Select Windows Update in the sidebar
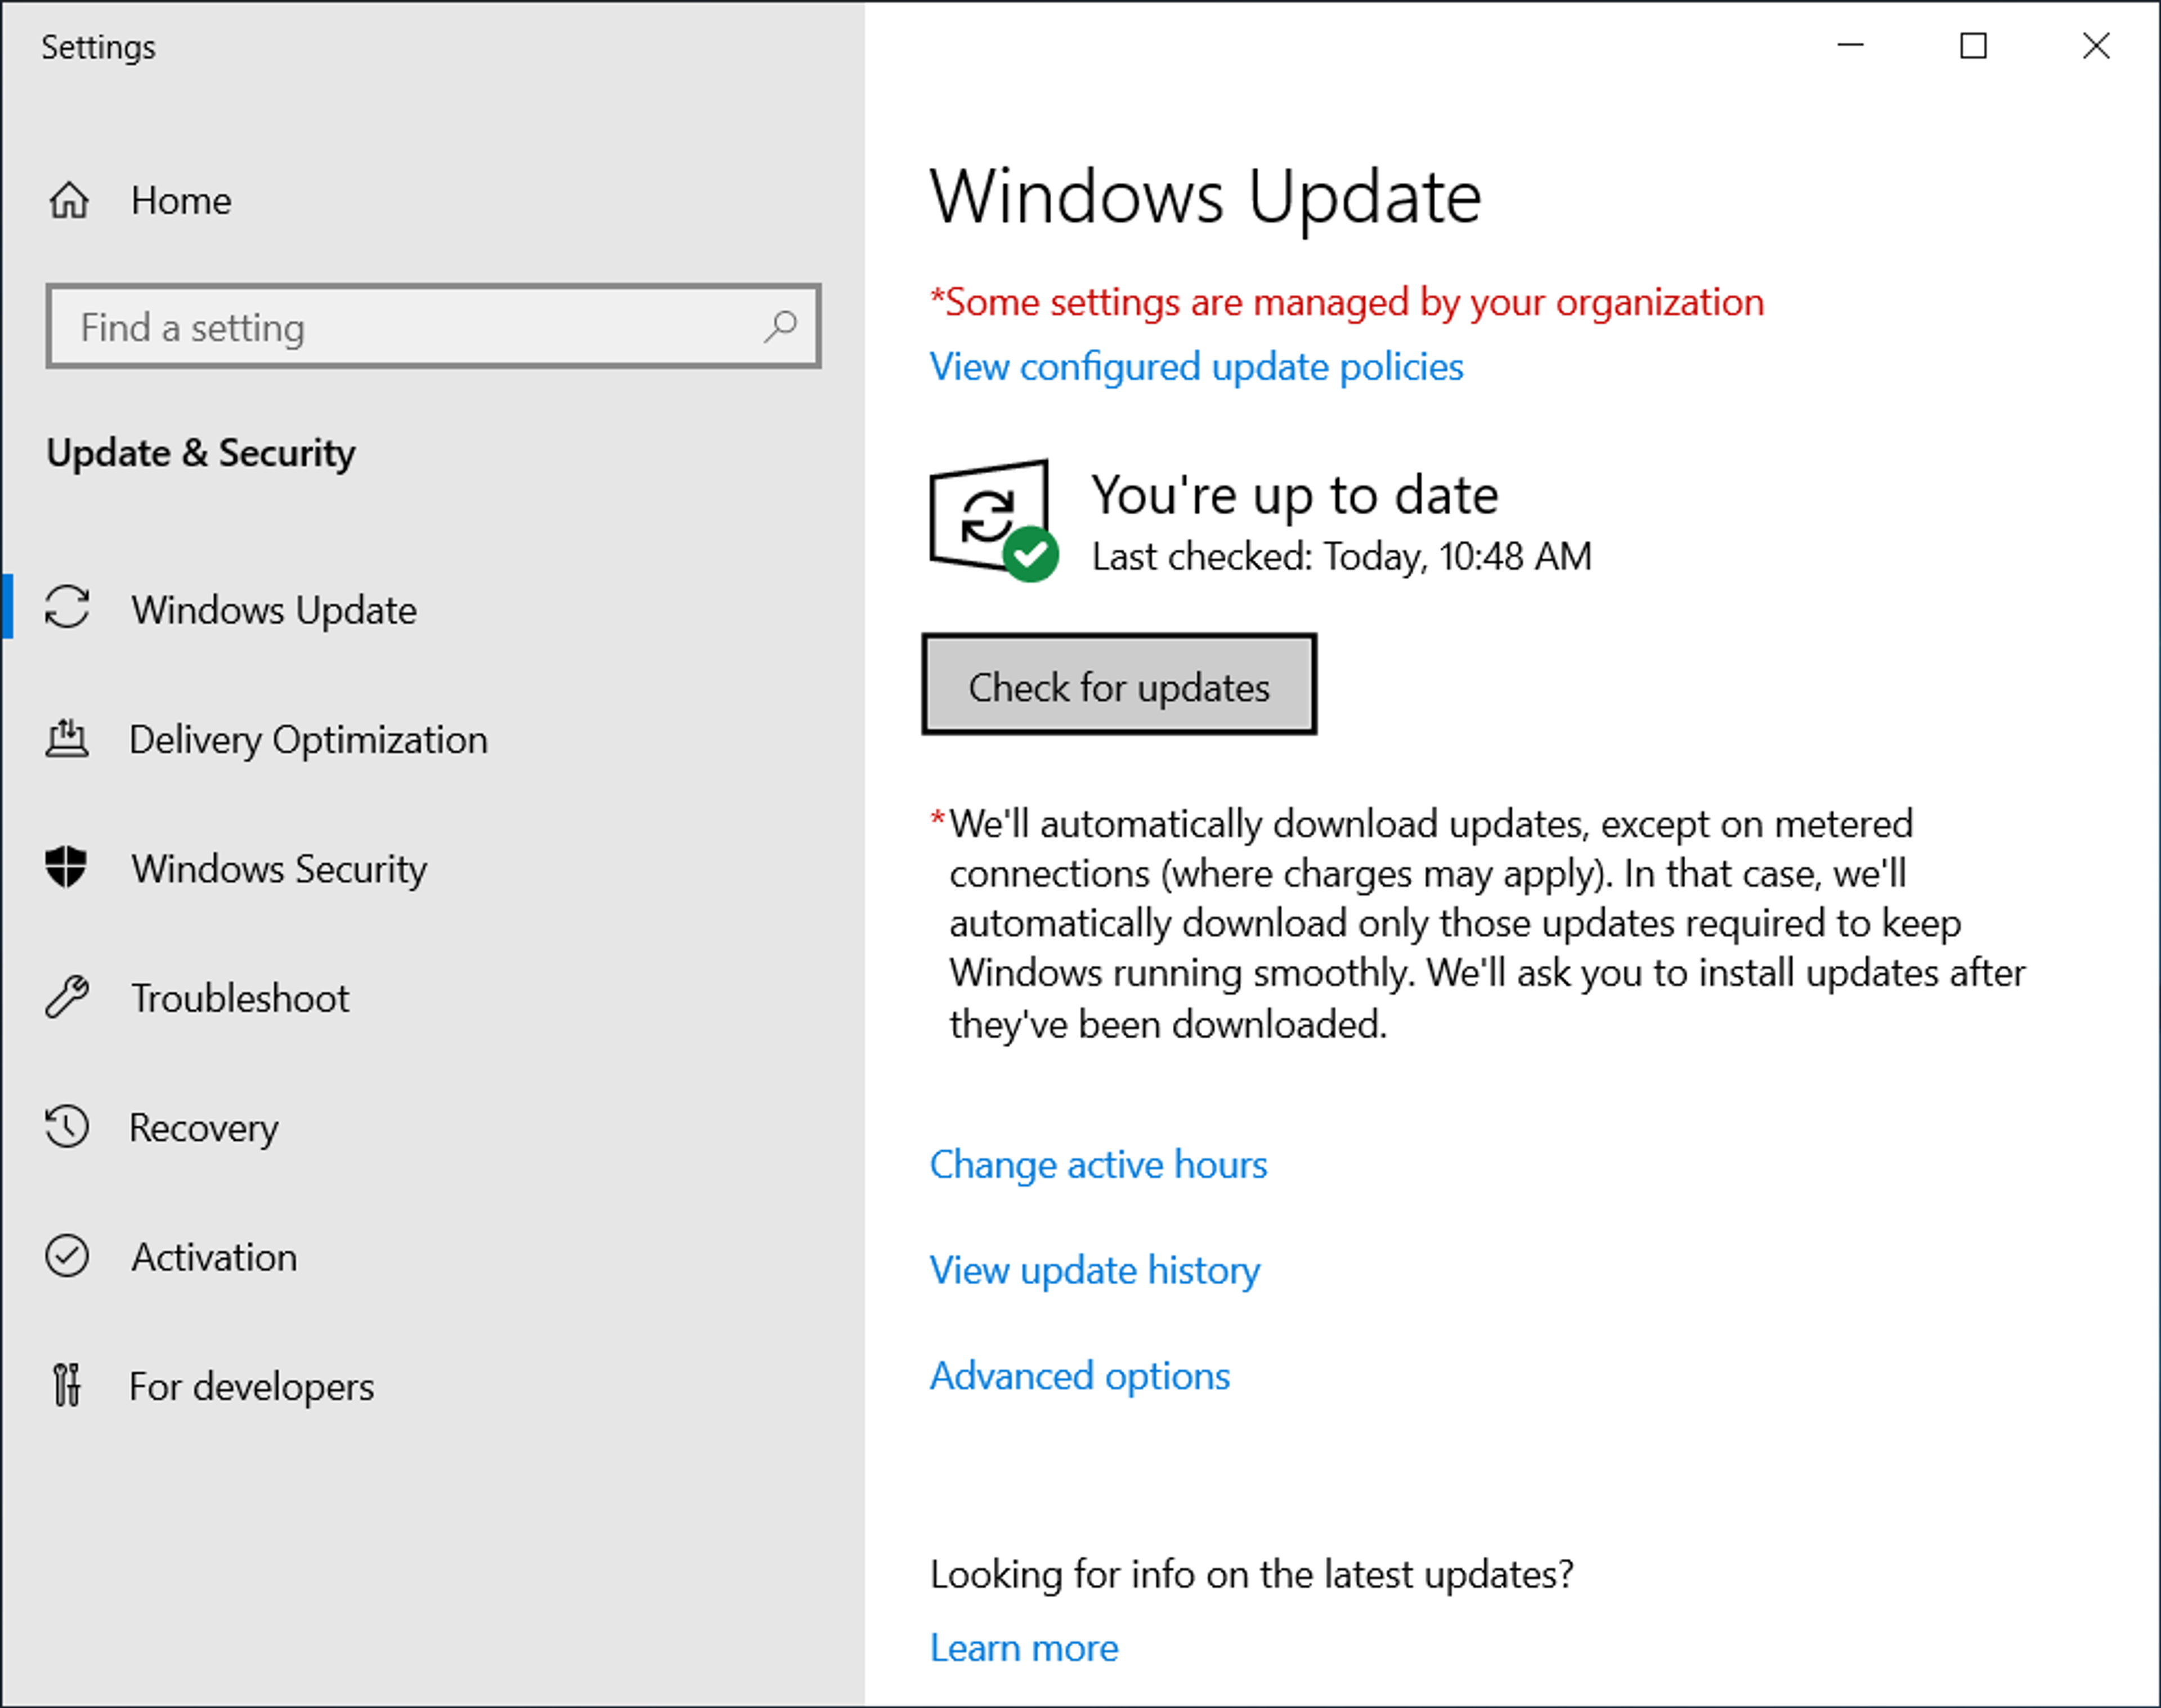2161x1708 pixels. click(432, 608)
